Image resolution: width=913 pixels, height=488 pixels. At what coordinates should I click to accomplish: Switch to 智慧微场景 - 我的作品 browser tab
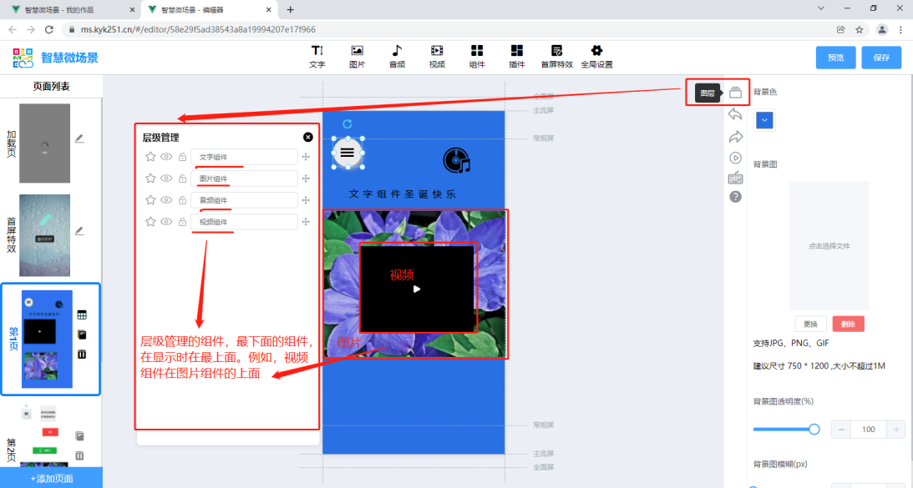click(69, 10)
